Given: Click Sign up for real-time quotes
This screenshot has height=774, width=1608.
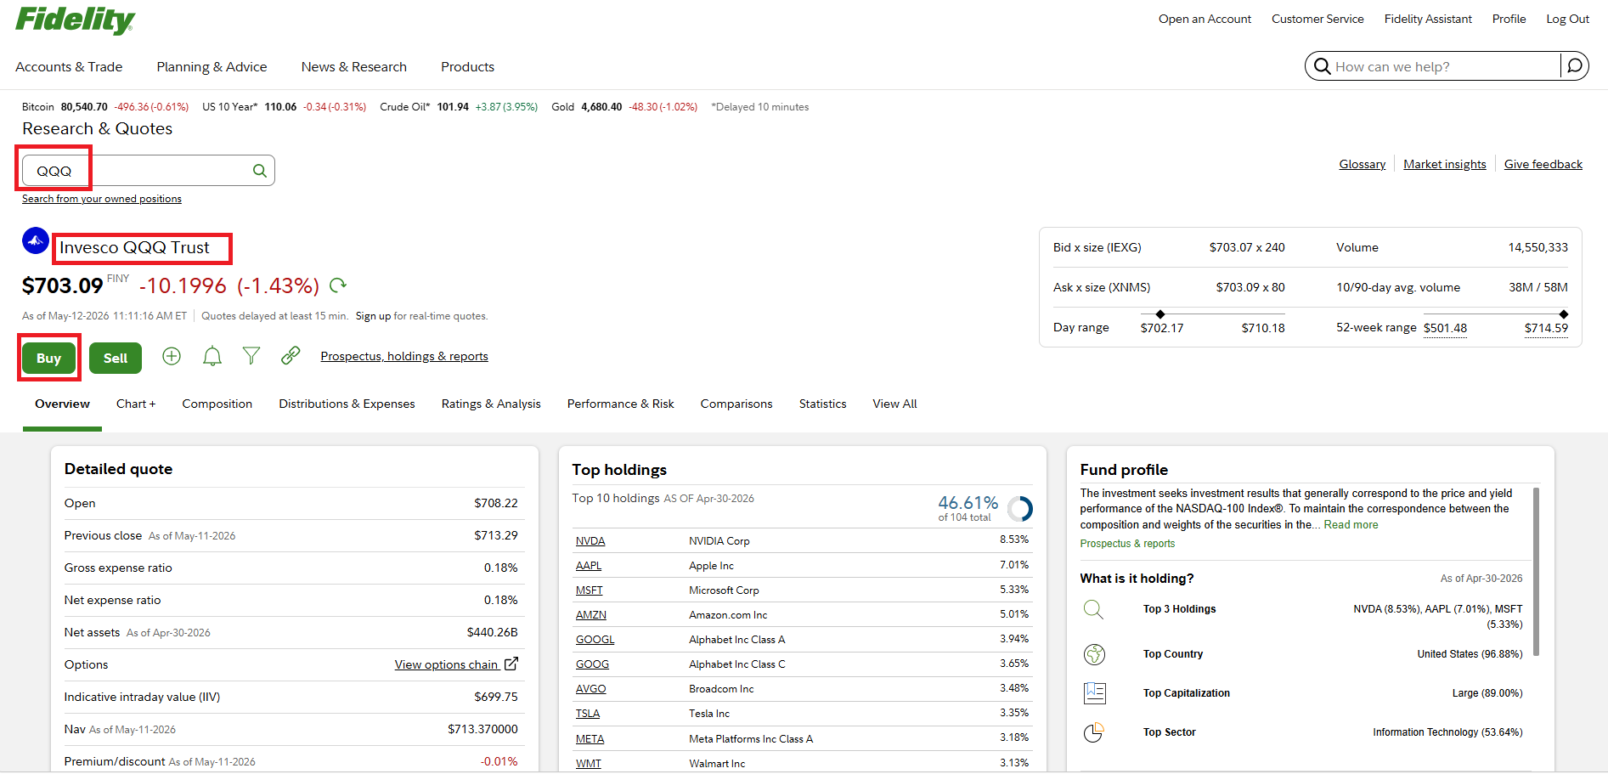Looking at the screenshot, I should (373, 316).
